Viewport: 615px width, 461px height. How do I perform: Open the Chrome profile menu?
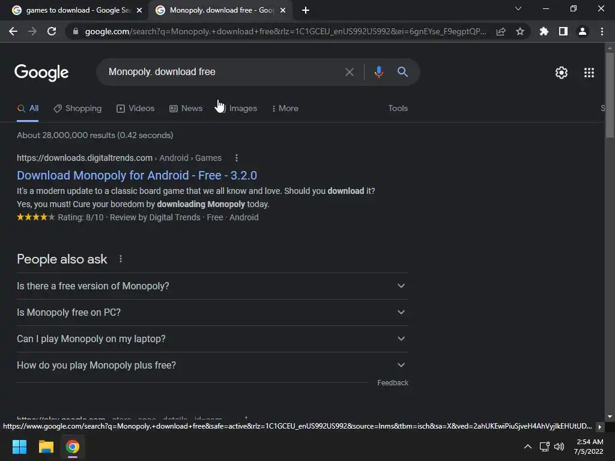(583, 31)
